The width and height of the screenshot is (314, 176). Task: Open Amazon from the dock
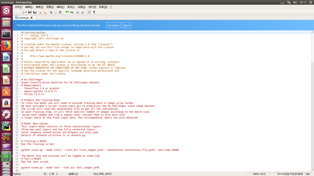pyautogui.click(x=6, y=103)
